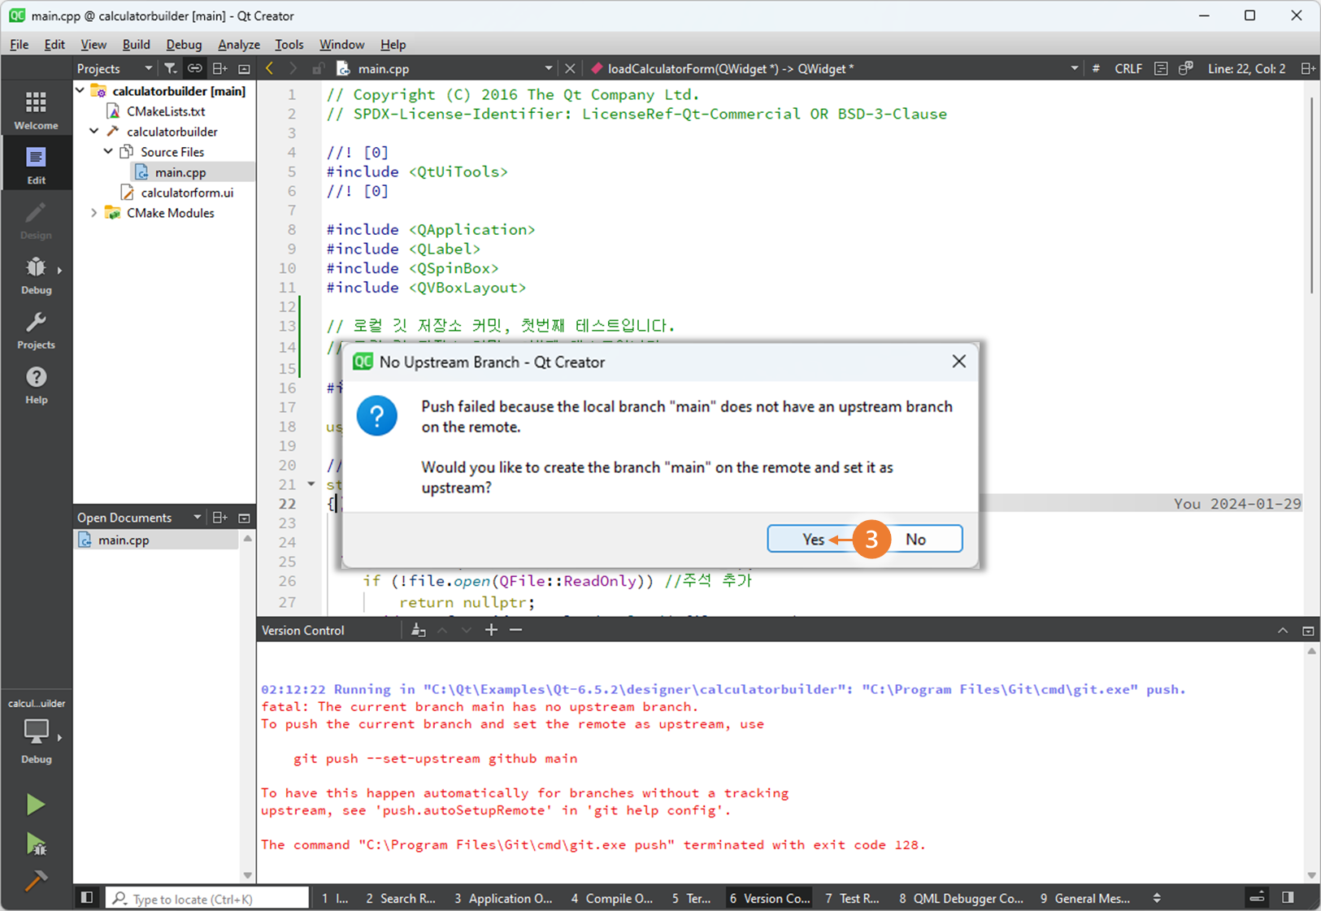Viewport: 1321px width, 911px height.
Task: Open the Debug menu in menu bar
Action: point(184,45)
